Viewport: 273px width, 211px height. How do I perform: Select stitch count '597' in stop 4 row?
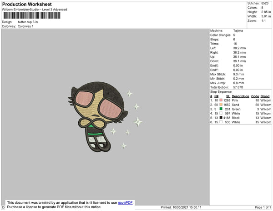pos(228,113)
